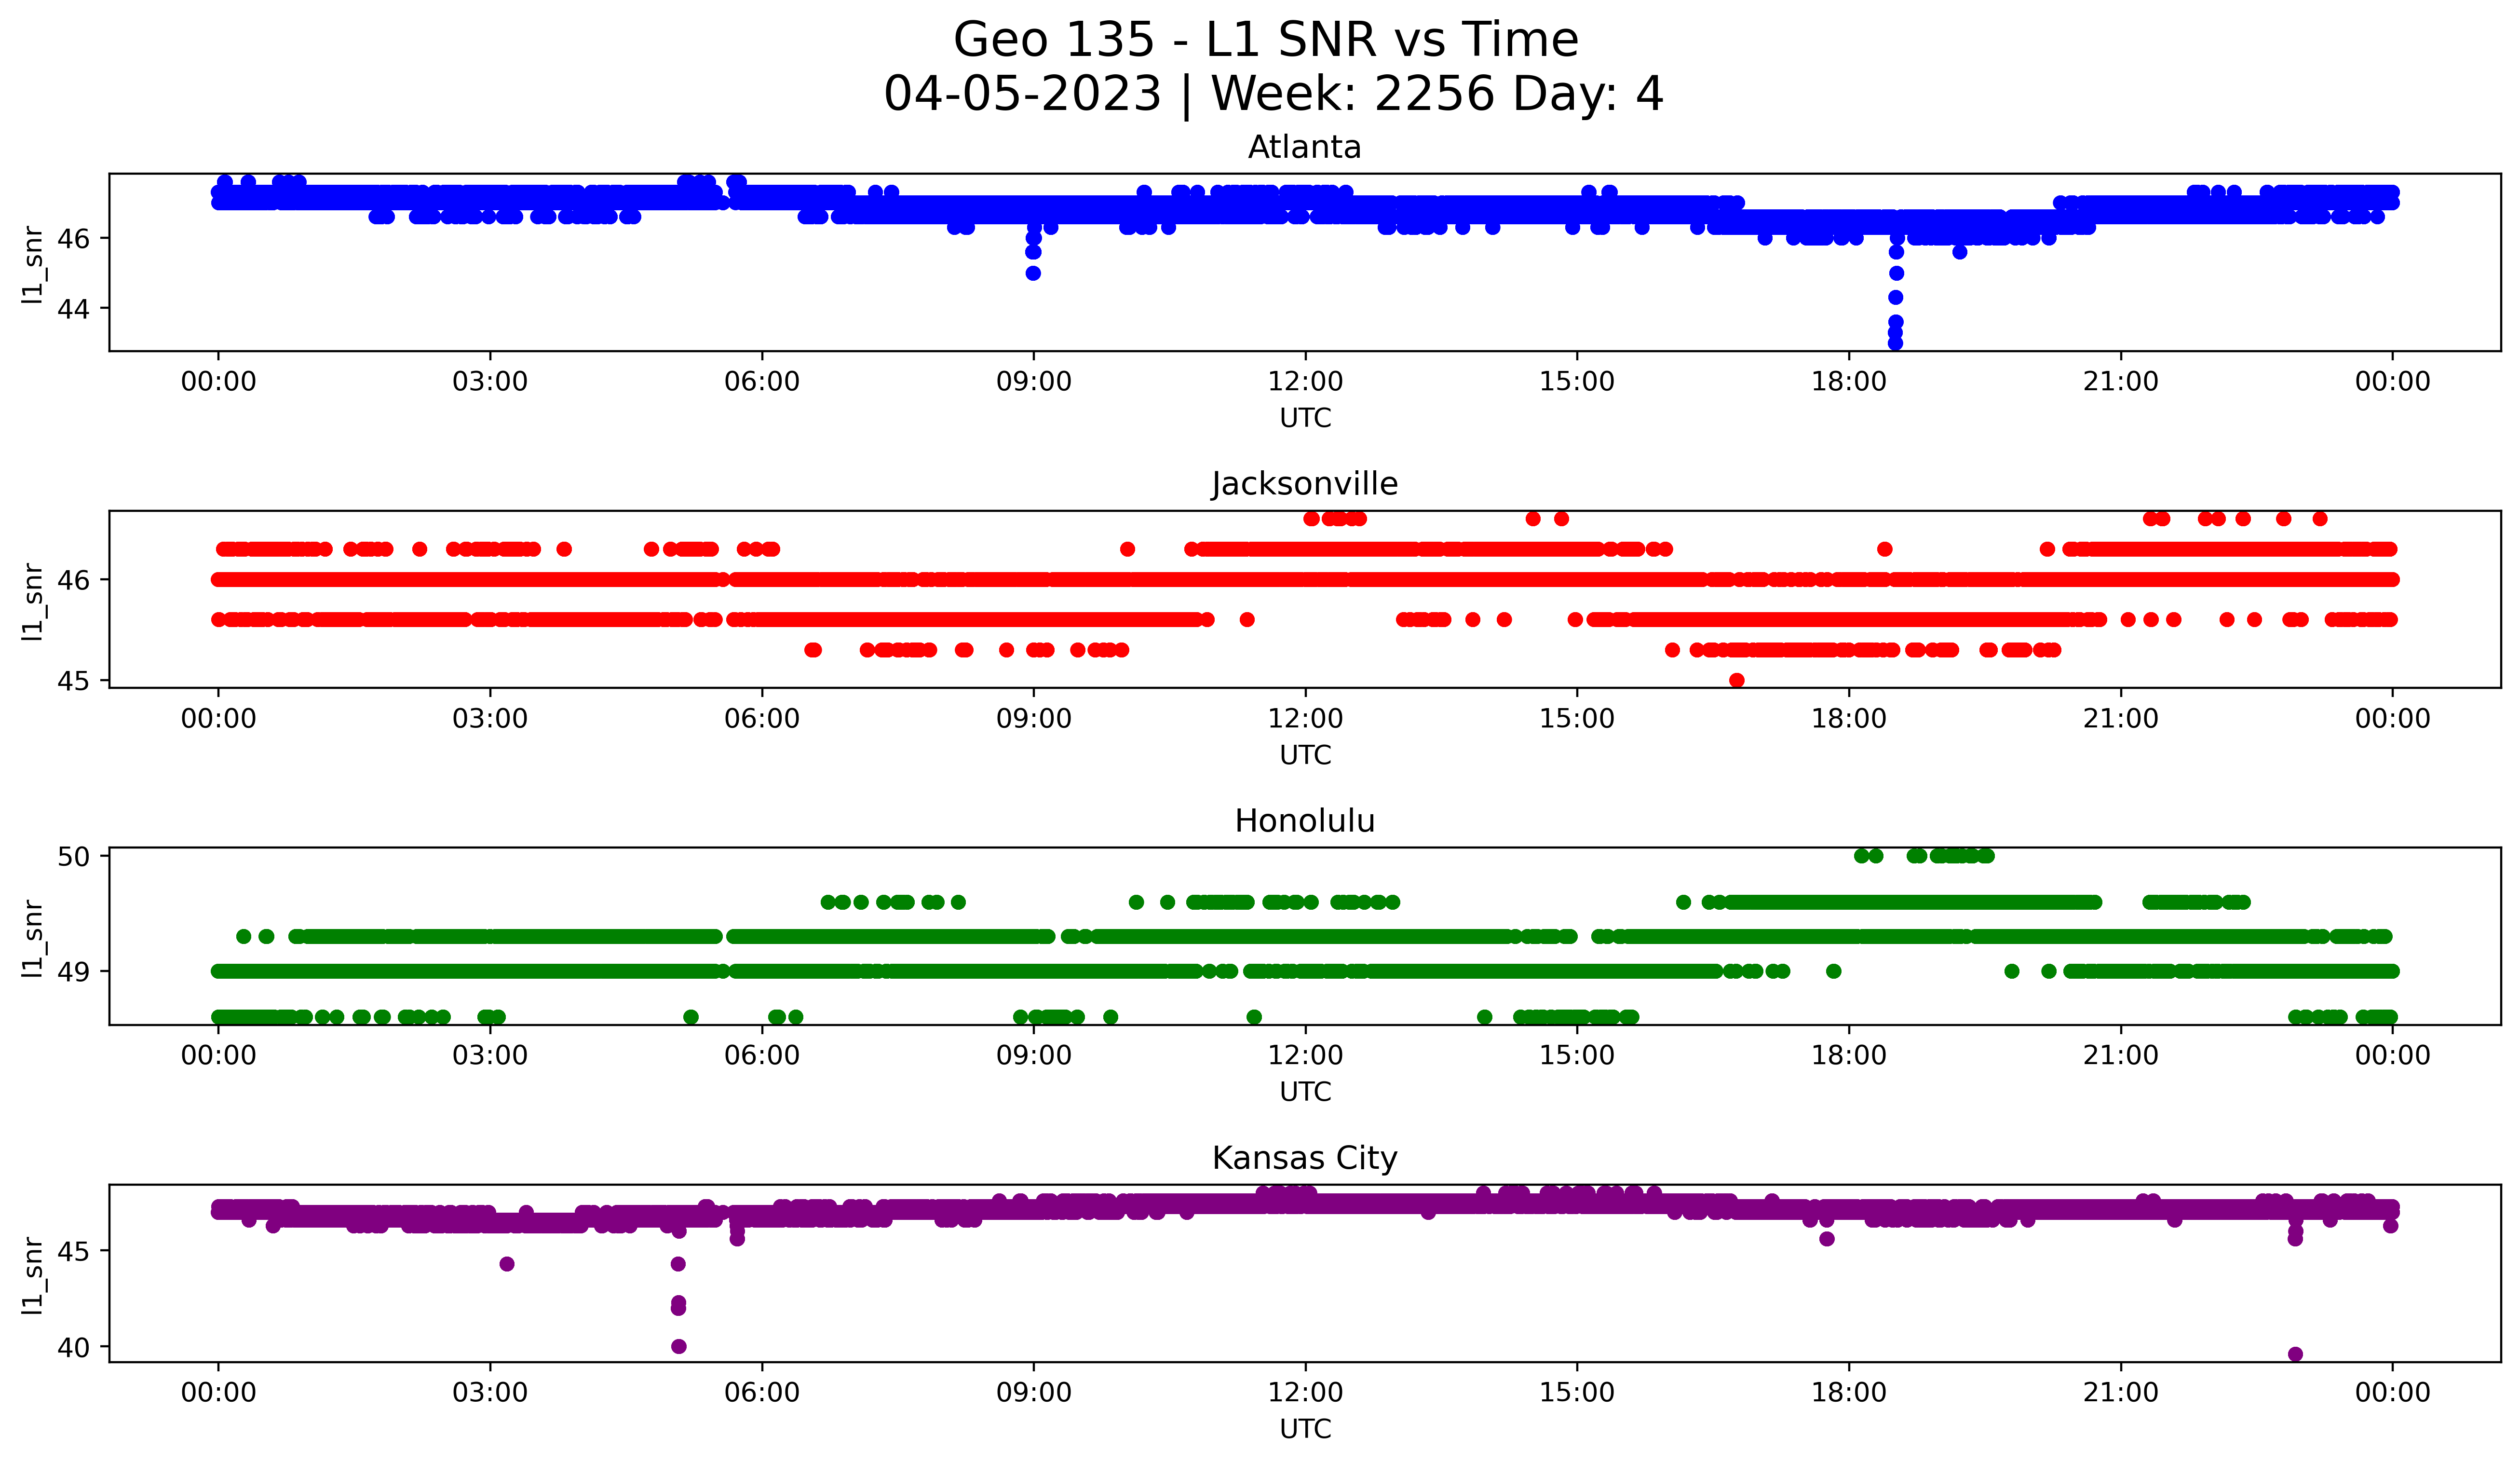Click the blue dip point at 09:00 in Atlanta
2520x1463 pixels.
[x=1033, y=273]
